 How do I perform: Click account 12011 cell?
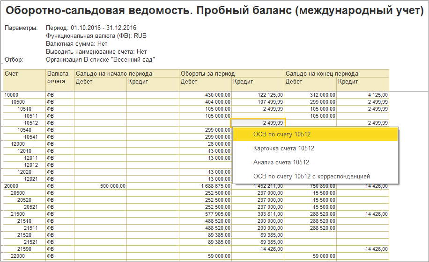point(24,158)
